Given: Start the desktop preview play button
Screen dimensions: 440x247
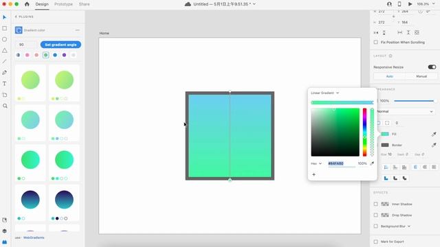Looking at the screenshot, I should click(x=410, y=4).
